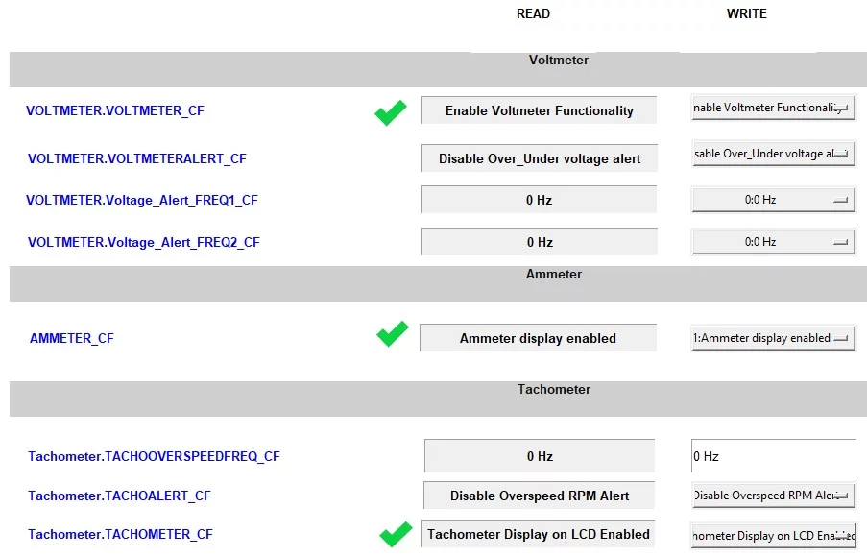Open the Tachometer Display on LCD write dropdown
This screenshot has height=557, width=867.
[773, 535]
